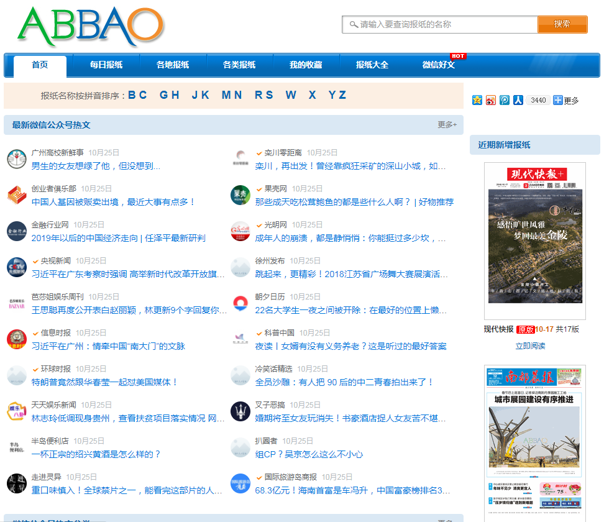This screenshot has width=604, height=522.
Task: Open 果壳网 account avatar
Action: pos(240,195)
